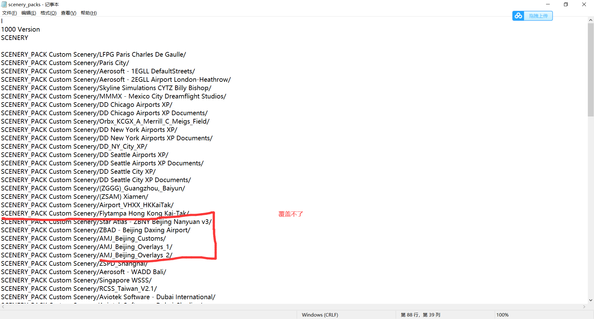Open the 文件(F) menu

10,13
